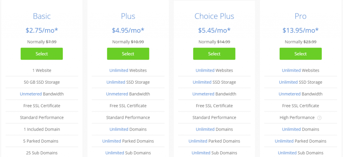343x157 pixels.
Task: Click Unlimited Websites link in Plus plan
Action: [x=119, y=71]
